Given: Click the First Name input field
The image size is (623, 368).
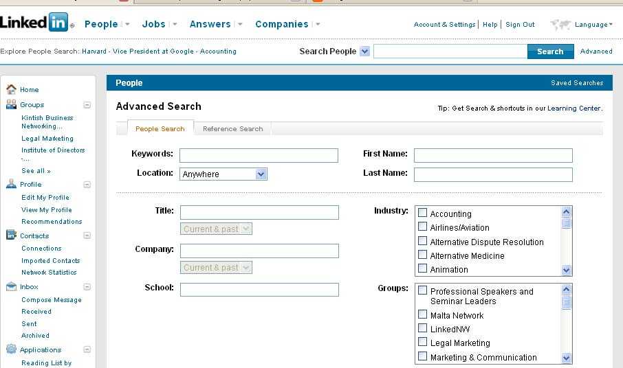Looking at the screenshot, I should 493,155.
